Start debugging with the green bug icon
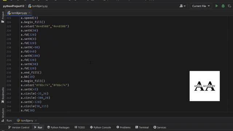This screenshot has height=131, width=233. 223,6
